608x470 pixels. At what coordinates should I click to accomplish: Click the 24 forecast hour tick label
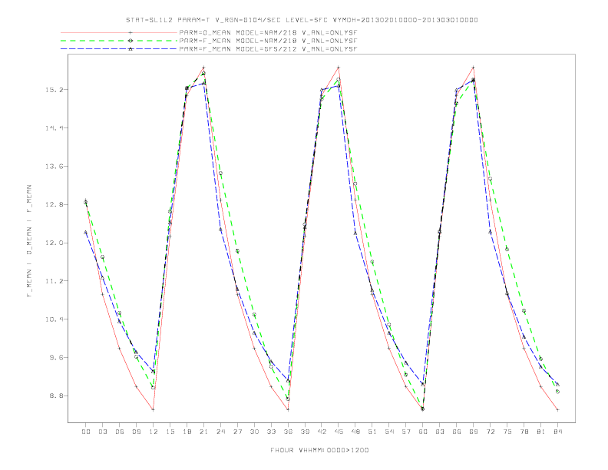click(220, 432)
